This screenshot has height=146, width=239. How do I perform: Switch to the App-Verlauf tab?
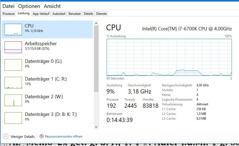41,14
